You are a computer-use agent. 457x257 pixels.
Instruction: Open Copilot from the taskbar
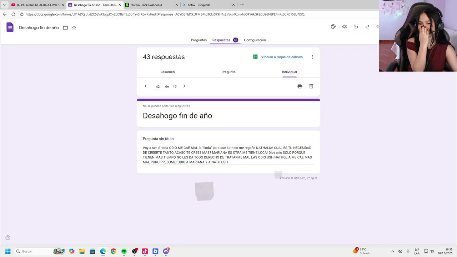tap(72, 251)
